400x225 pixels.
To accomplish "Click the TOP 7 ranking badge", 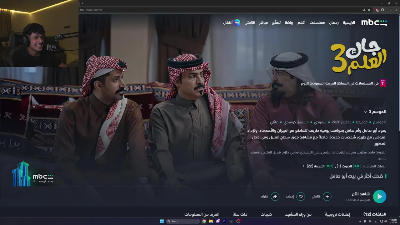I will [383, 83].
